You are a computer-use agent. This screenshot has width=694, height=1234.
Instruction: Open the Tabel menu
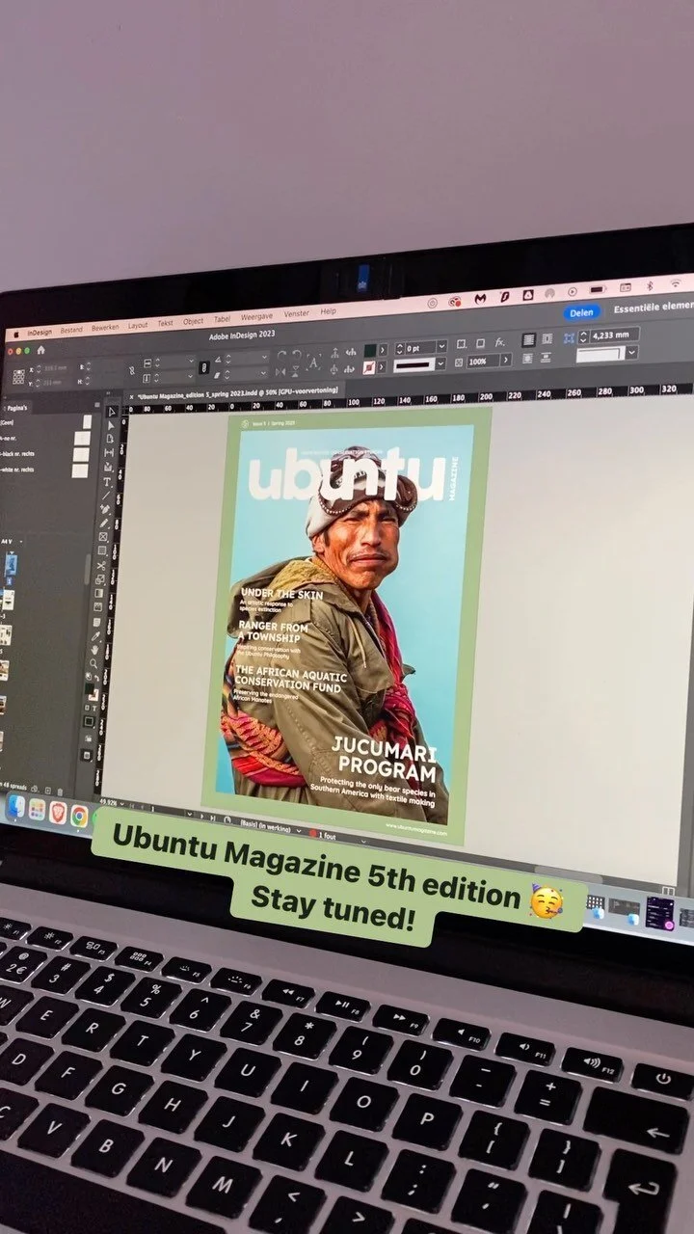click(222, 318)
